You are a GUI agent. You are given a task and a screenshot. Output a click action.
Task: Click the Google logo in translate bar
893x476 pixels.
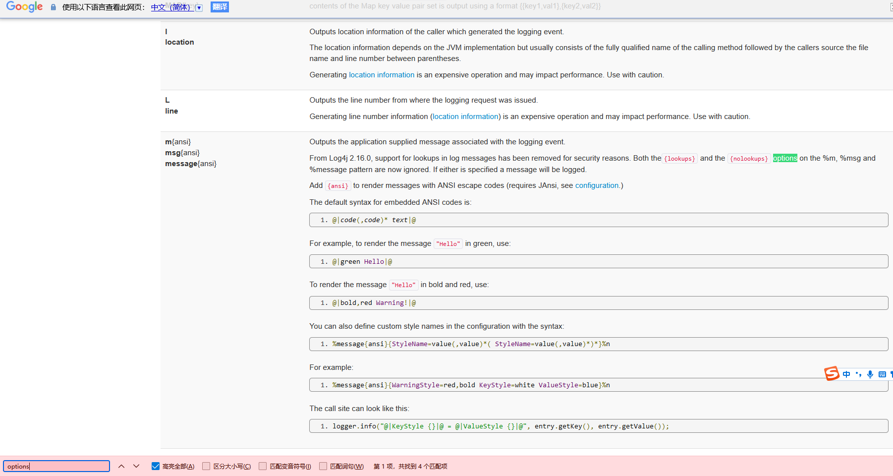point(24,6)
